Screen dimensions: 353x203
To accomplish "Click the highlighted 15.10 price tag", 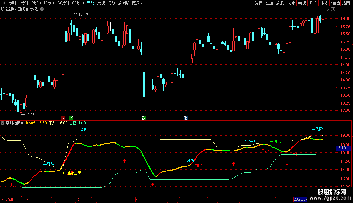I will 344,148.
